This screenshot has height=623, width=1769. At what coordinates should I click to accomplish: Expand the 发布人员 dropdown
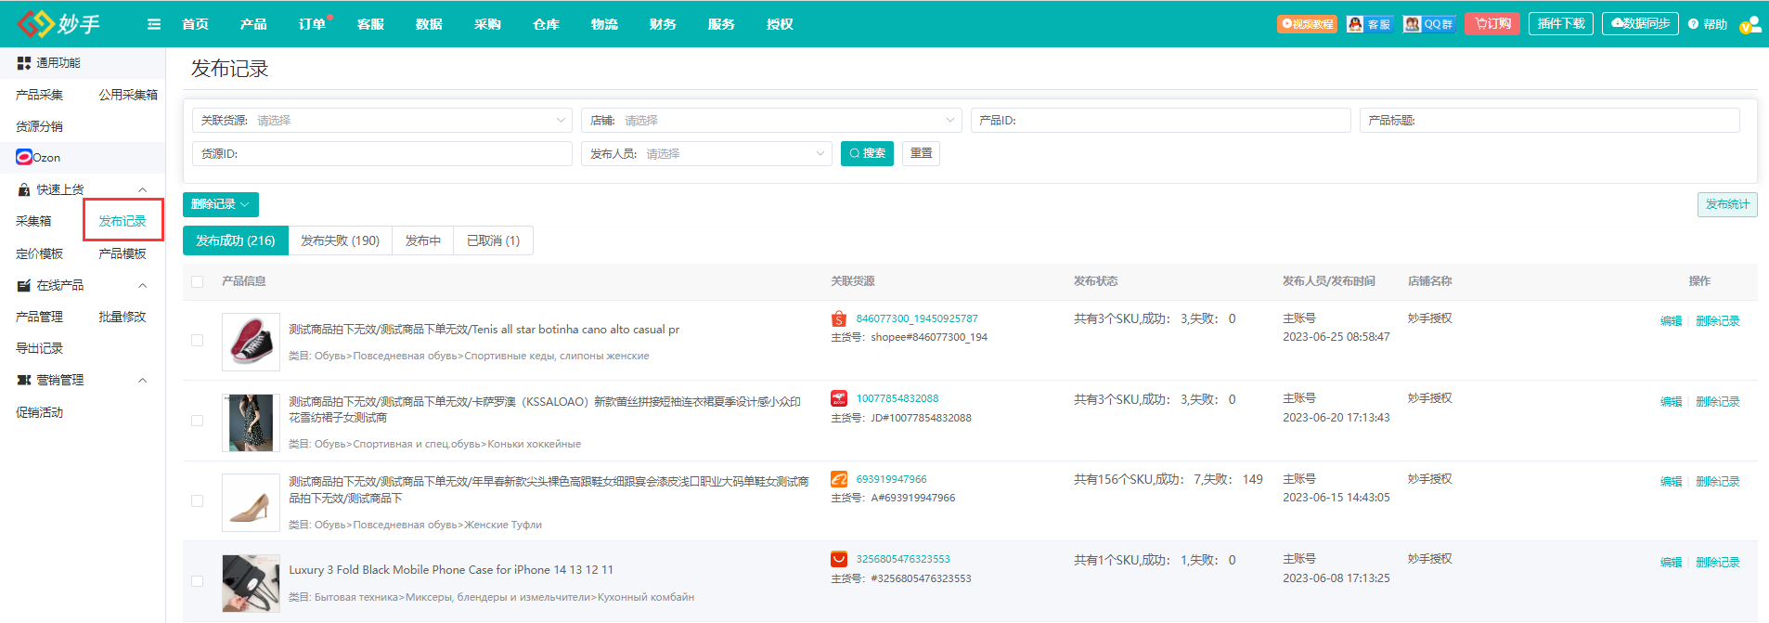pyautogui.click(x=706, y=154)
